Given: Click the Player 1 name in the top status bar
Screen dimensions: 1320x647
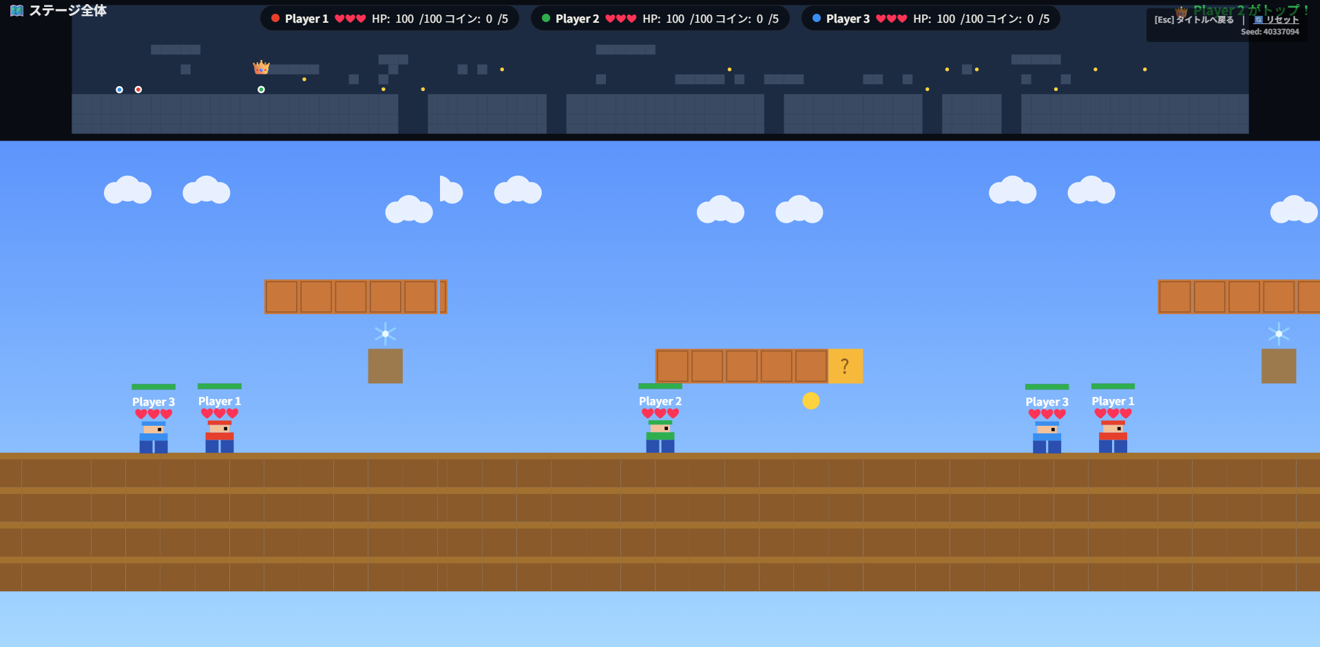Looking at the screenshot, I should click(306, 19).
